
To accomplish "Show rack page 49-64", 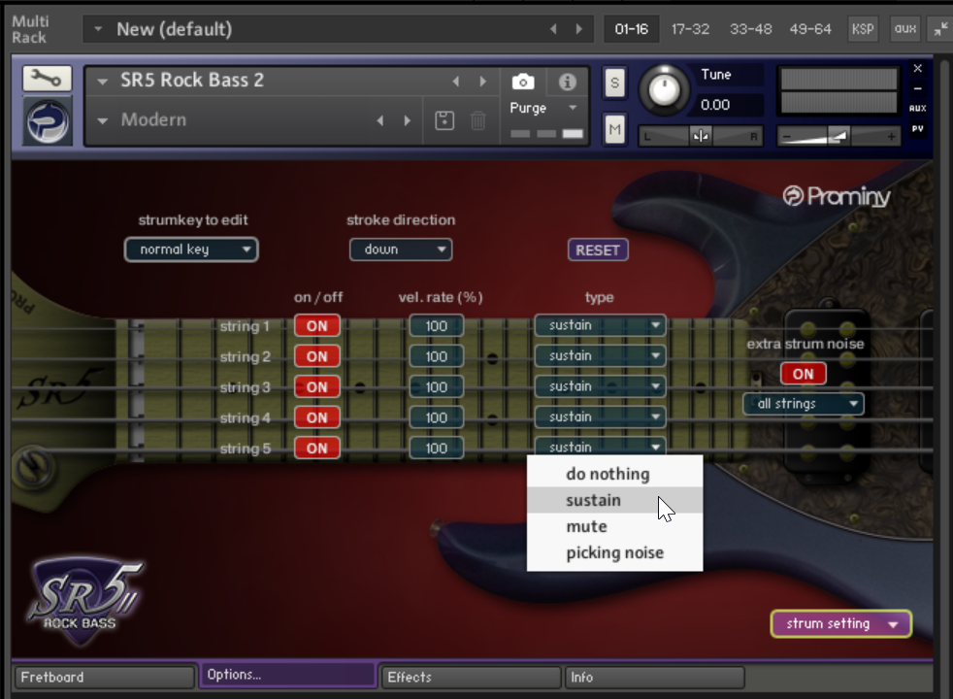I will [x=810, y=29].
